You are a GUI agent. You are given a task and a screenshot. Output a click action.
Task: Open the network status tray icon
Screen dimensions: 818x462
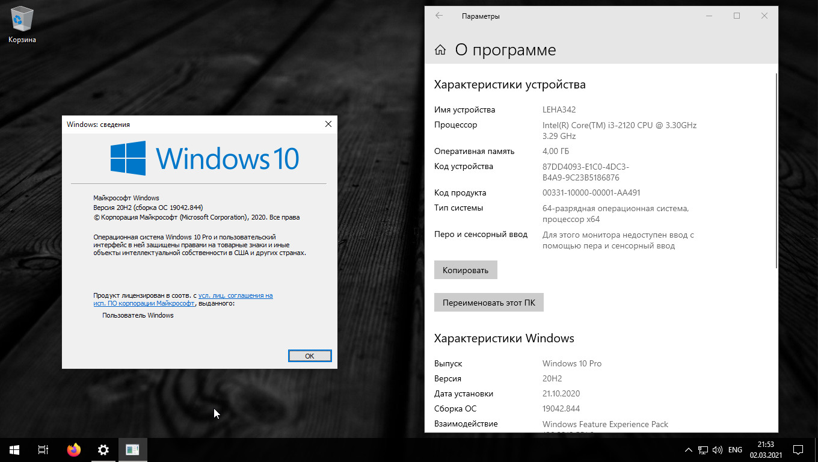pyautogui.click(x=703, y=449)
